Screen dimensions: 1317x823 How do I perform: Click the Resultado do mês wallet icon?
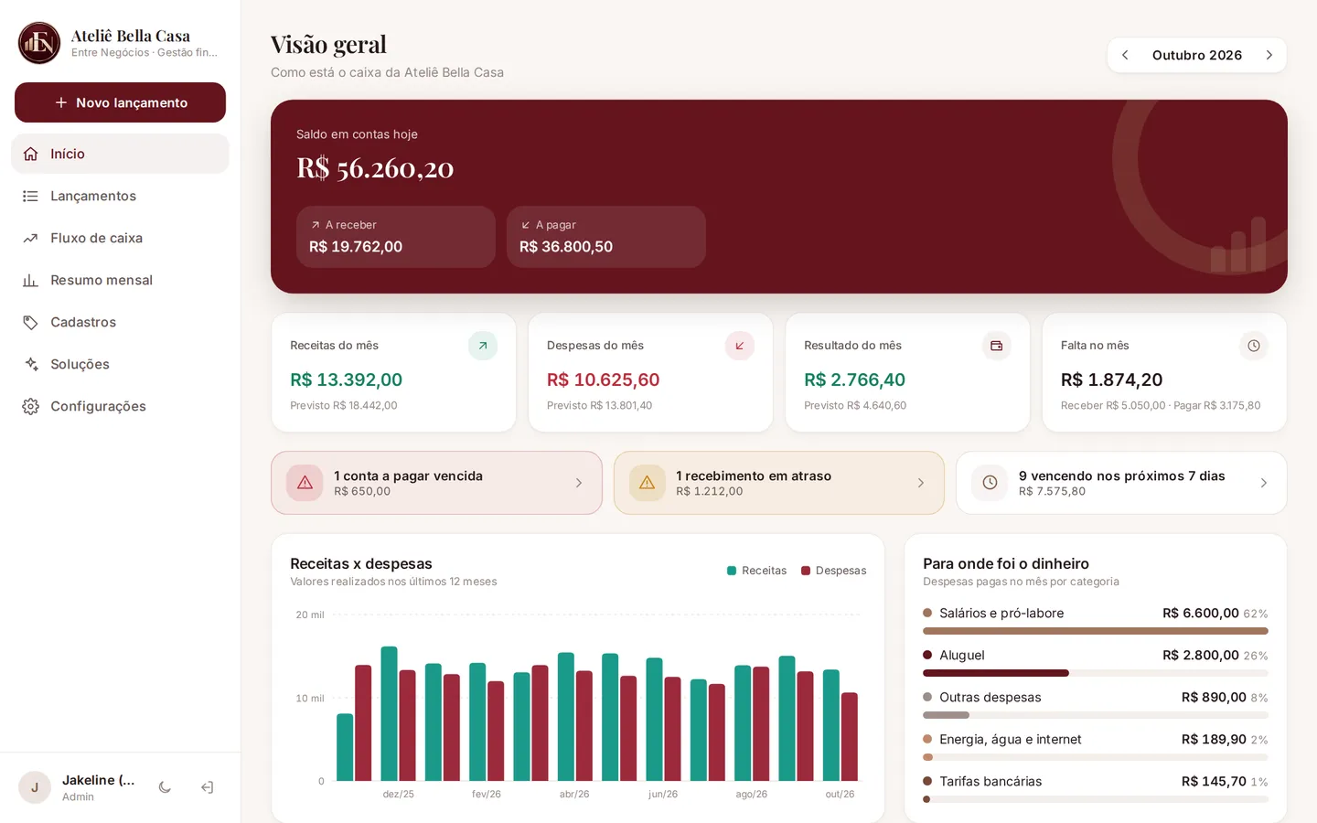click(997, 346)
